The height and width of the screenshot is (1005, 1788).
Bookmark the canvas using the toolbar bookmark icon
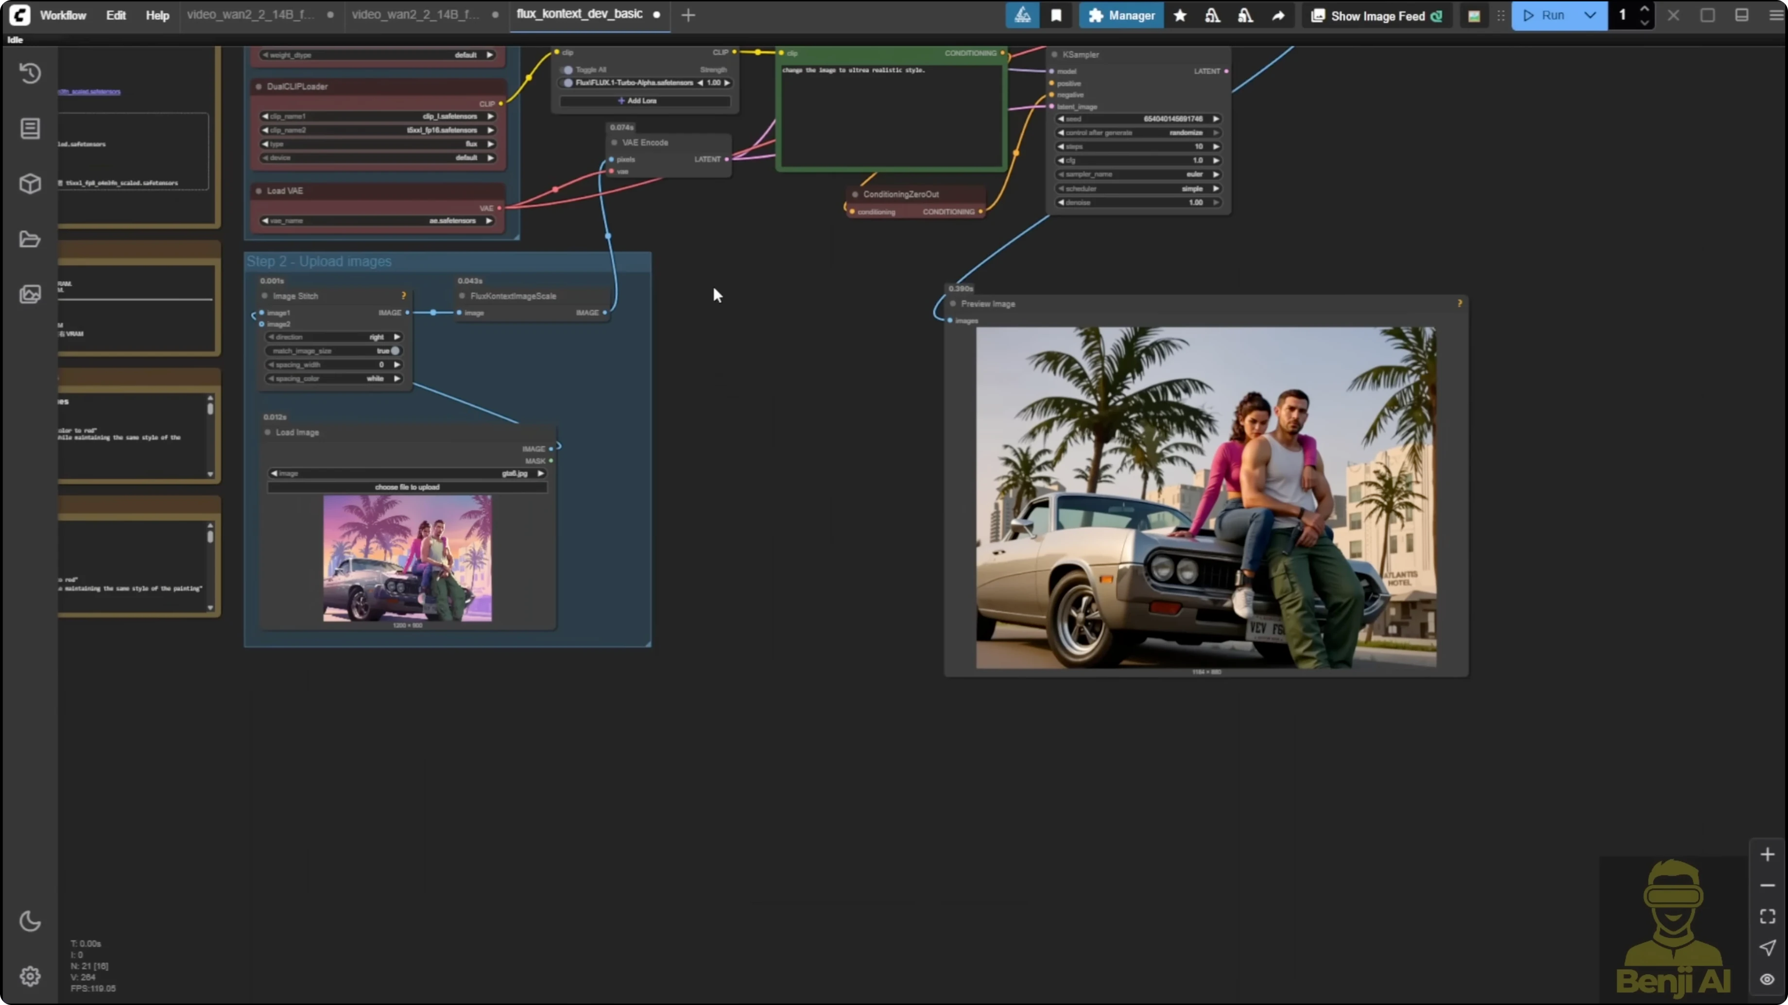coord(1056,15)
